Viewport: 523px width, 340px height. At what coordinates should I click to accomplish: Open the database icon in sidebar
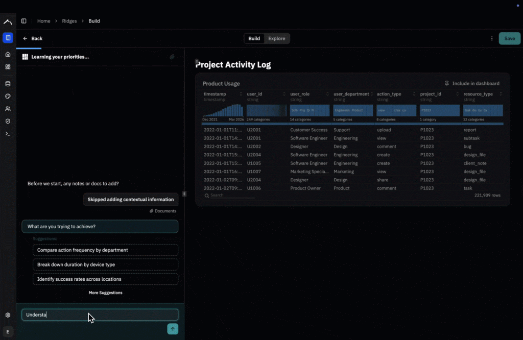[8, 84]
